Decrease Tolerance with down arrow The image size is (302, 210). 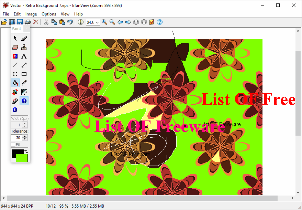point(24,139)
